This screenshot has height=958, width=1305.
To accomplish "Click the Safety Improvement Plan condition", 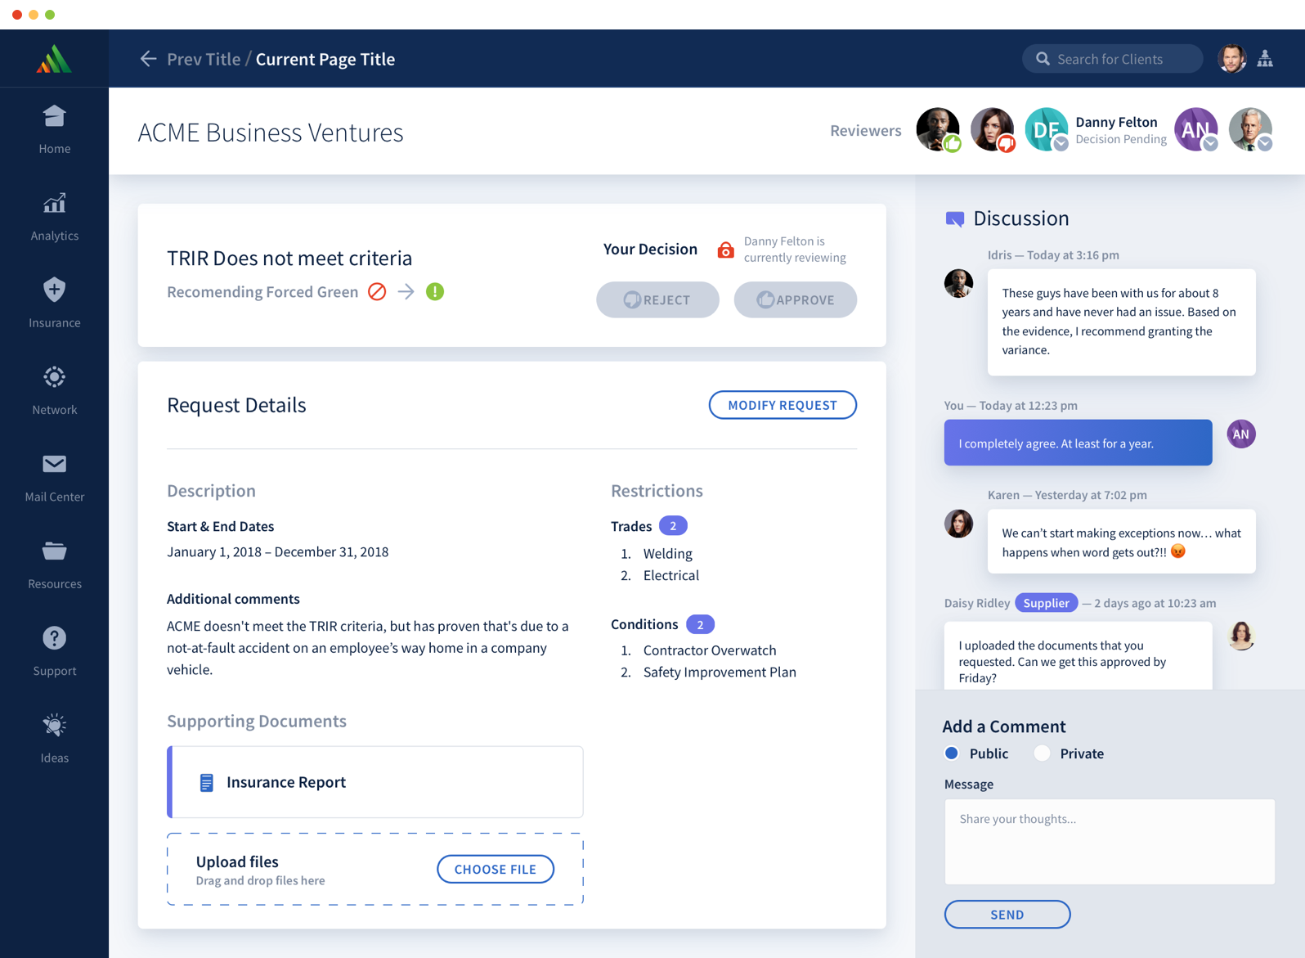I will pyautogui.click(x=720, y=672).
